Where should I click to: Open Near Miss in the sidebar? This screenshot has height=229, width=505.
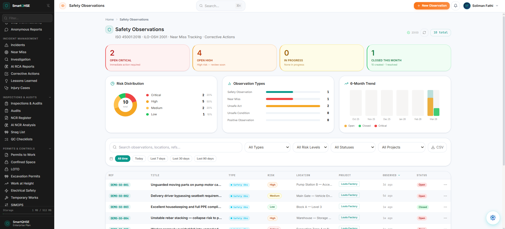point(18,52)
